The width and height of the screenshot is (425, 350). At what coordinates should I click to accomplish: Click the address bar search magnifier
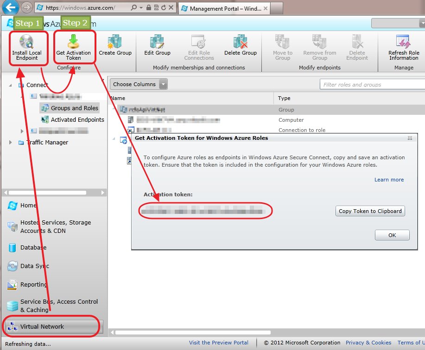click(x=133, y=7)
